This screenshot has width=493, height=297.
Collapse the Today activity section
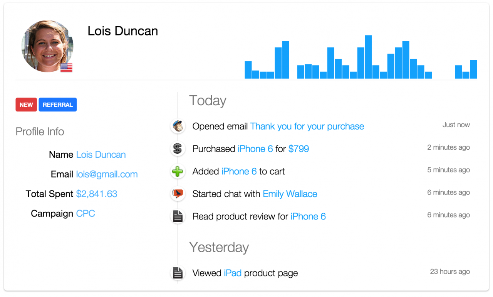(x=207, y=101)
